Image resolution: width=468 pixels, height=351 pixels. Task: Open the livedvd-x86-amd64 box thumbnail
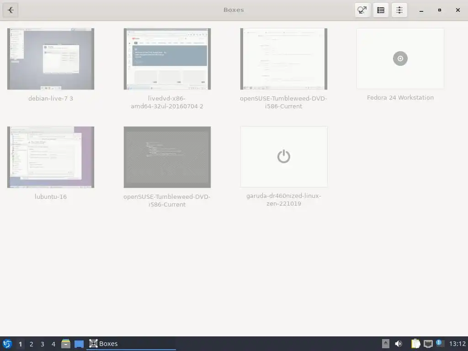167,59
